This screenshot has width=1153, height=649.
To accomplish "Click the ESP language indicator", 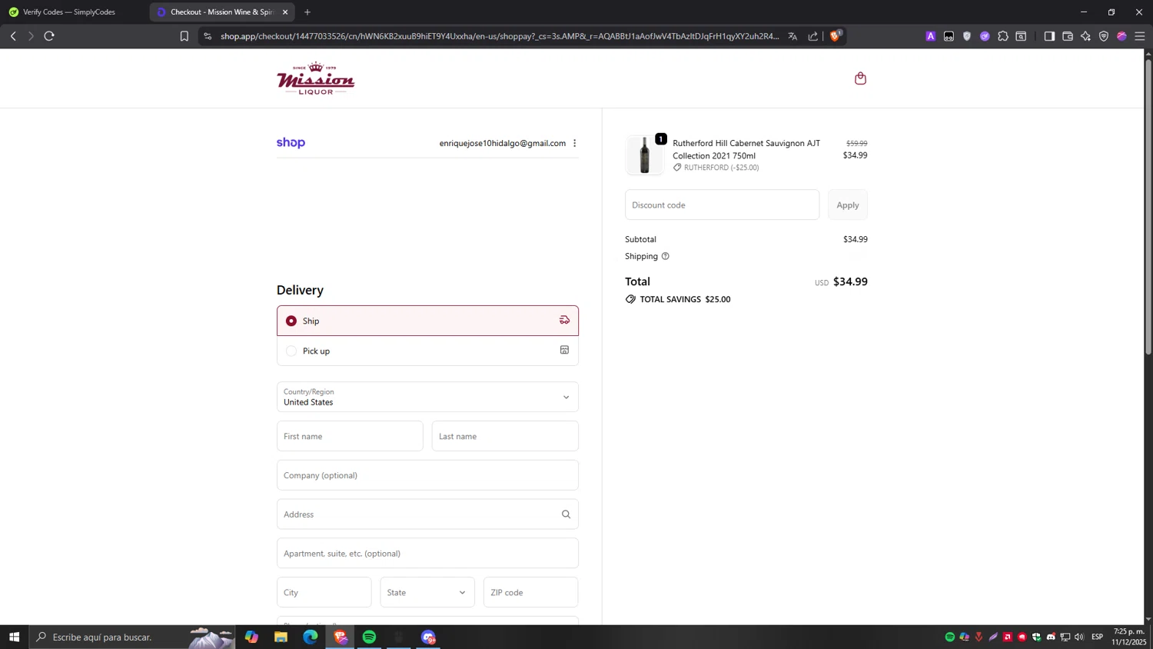I will 1098,637.
